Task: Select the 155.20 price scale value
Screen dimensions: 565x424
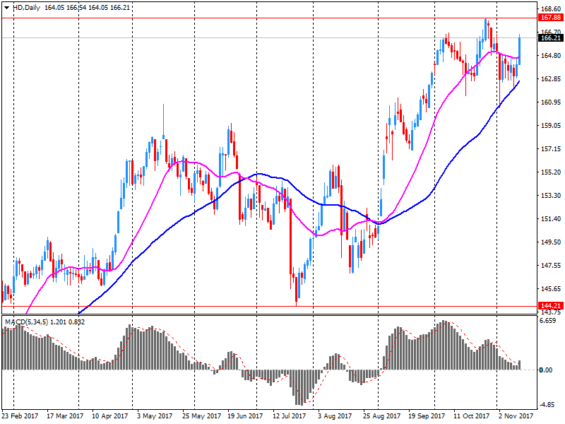Action: [551, 172]
